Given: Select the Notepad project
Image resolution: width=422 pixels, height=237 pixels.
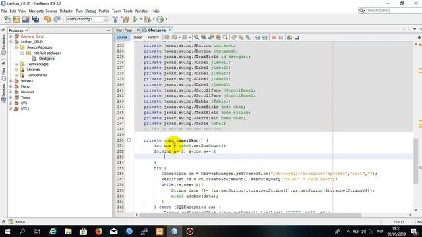Looking at the screenshot, I should point(28,92).
